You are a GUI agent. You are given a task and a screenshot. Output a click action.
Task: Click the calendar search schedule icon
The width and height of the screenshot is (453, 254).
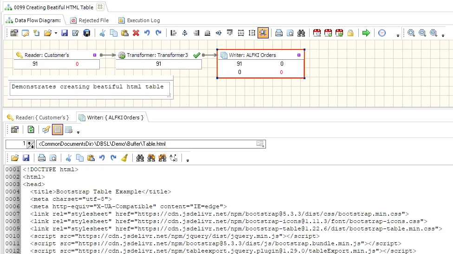[317, 33]
